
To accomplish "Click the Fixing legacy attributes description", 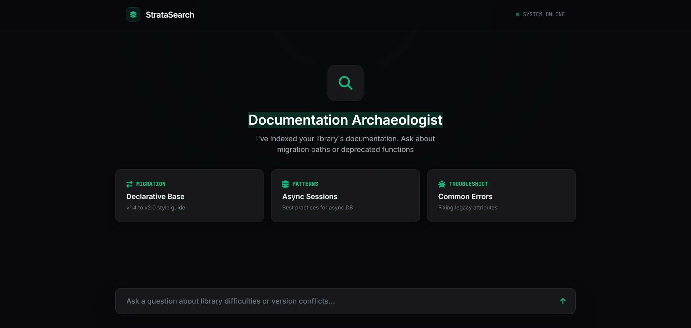I will click(468, 208).
